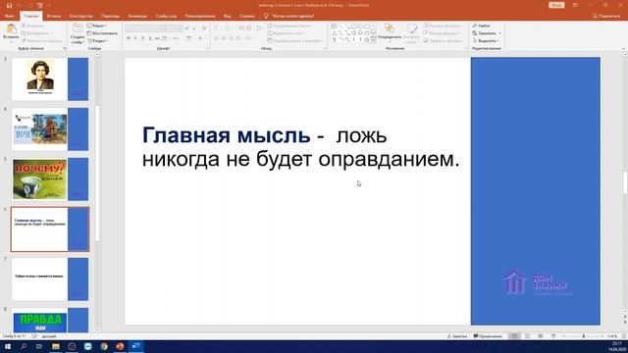Start slideshow from status bar icon
Viewport: 628px width, 353px height.
tap(553, 336)
